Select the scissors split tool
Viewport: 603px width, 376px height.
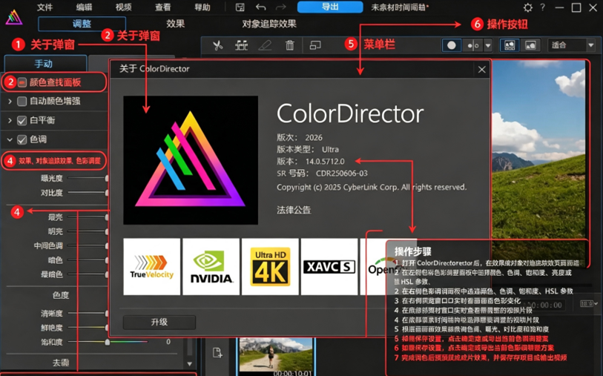(217, 45)
